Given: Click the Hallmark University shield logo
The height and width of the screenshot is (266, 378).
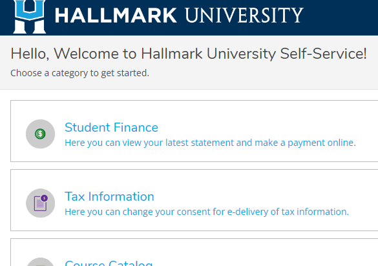Looking at the screenshot, I should tap(30, 17).
